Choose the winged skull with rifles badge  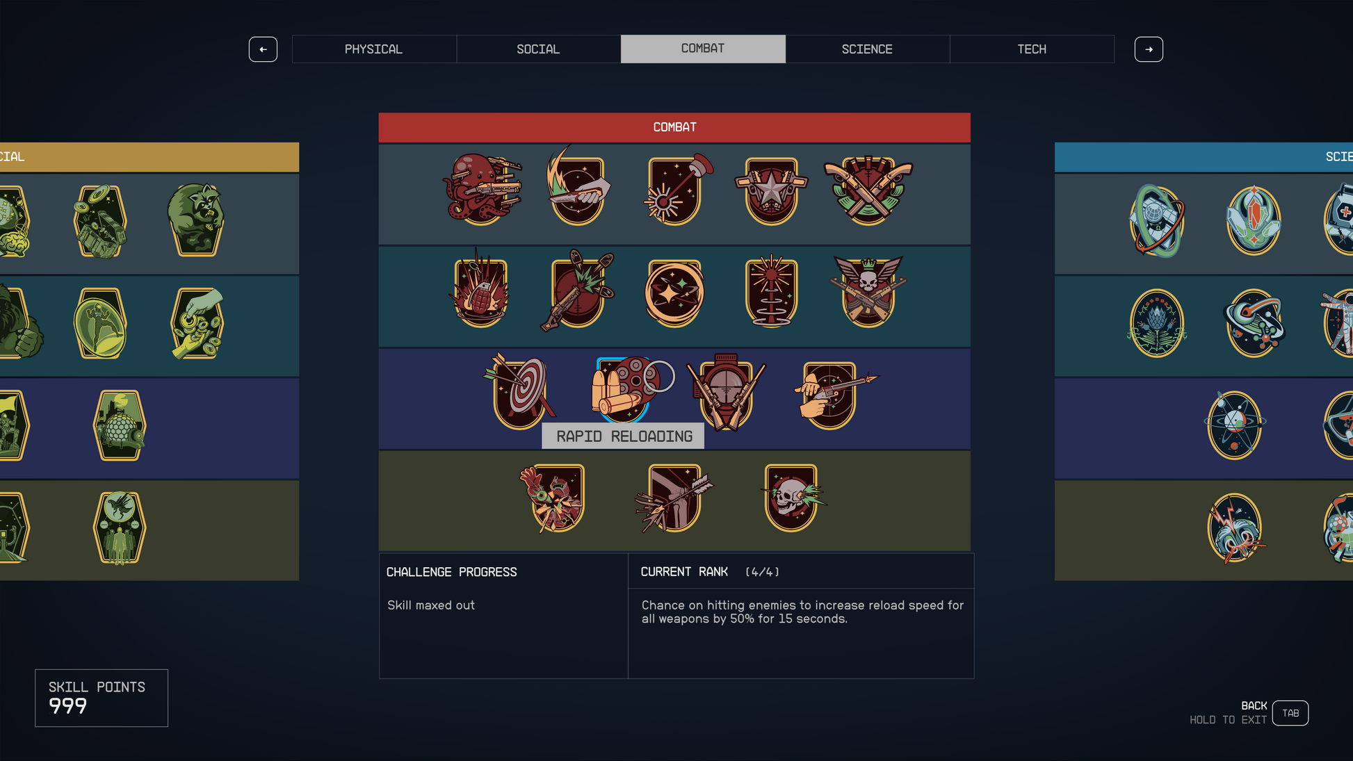click(868, 291)
